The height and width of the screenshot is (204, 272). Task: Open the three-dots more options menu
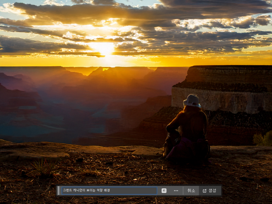point(176,191)
